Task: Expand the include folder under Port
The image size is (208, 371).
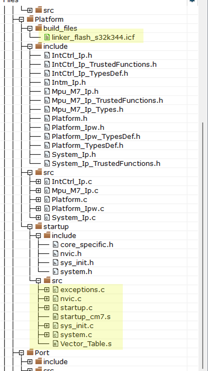Action: click(30, 362)
